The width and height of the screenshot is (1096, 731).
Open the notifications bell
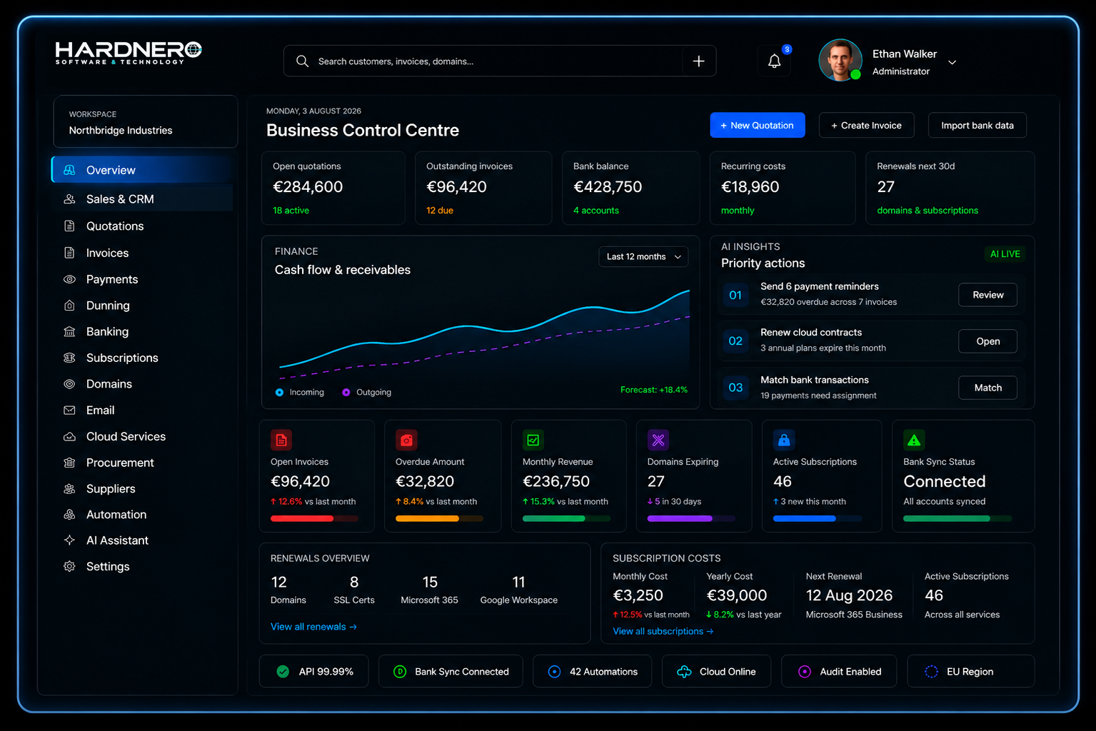(774, 61)
